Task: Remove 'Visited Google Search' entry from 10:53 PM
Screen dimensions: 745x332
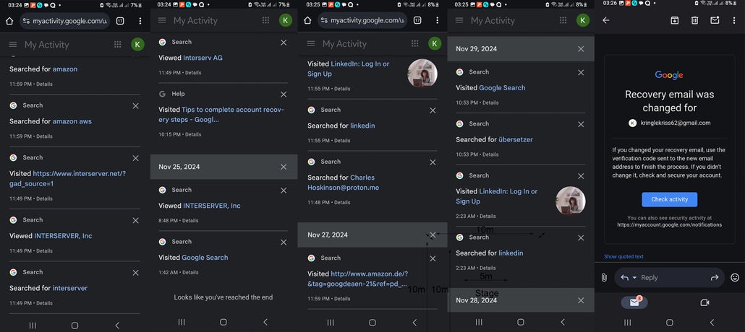Action: [581, 73]
